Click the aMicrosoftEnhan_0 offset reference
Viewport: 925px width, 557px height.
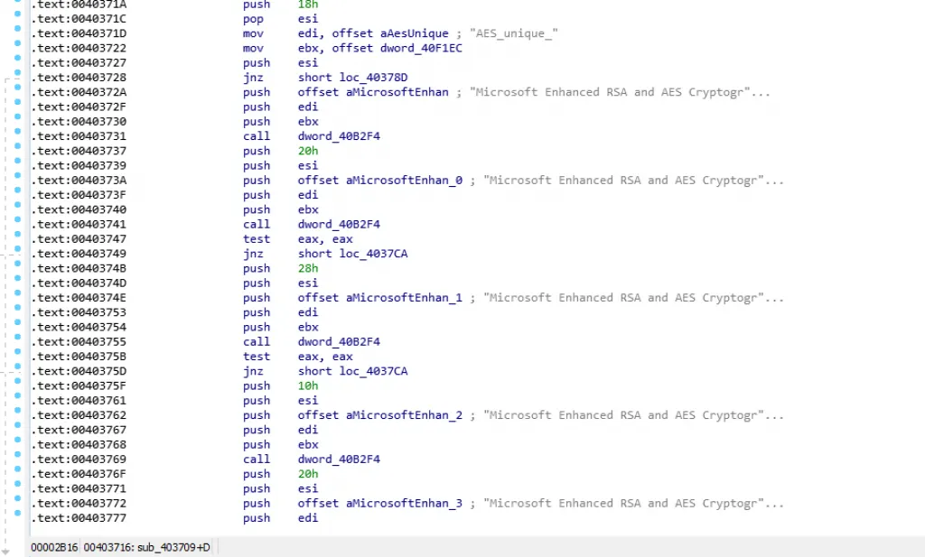404,181
